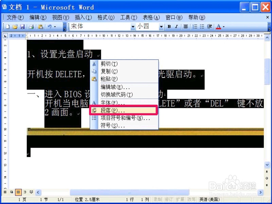Click the horizontal scrollbar thumb

pos(130,192)
